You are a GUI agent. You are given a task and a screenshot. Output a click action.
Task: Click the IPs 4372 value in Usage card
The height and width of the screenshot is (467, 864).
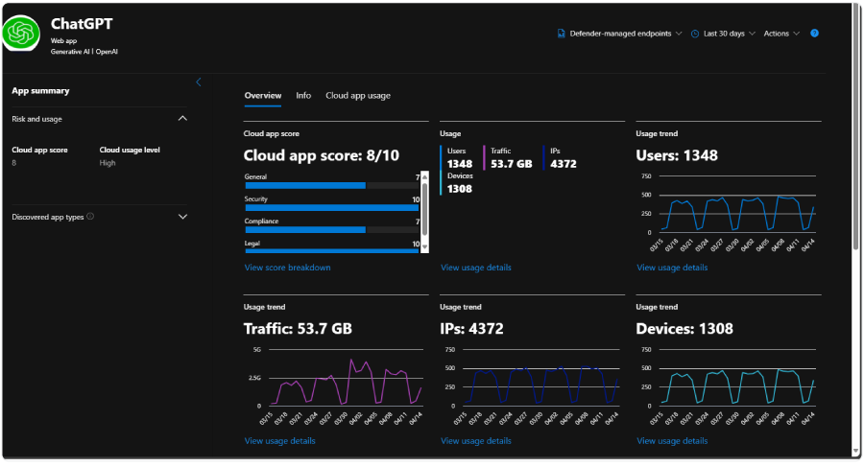pyautogui.click(x=564, y=164)
